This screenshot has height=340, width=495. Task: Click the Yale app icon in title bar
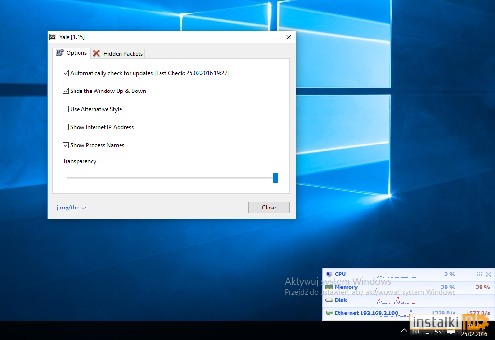(53, 37)
